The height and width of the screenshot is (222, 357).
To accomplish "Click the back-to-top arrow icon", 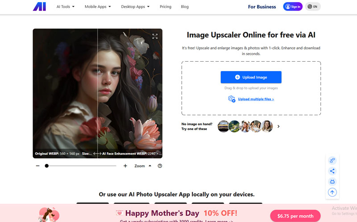I will [332, 192].
